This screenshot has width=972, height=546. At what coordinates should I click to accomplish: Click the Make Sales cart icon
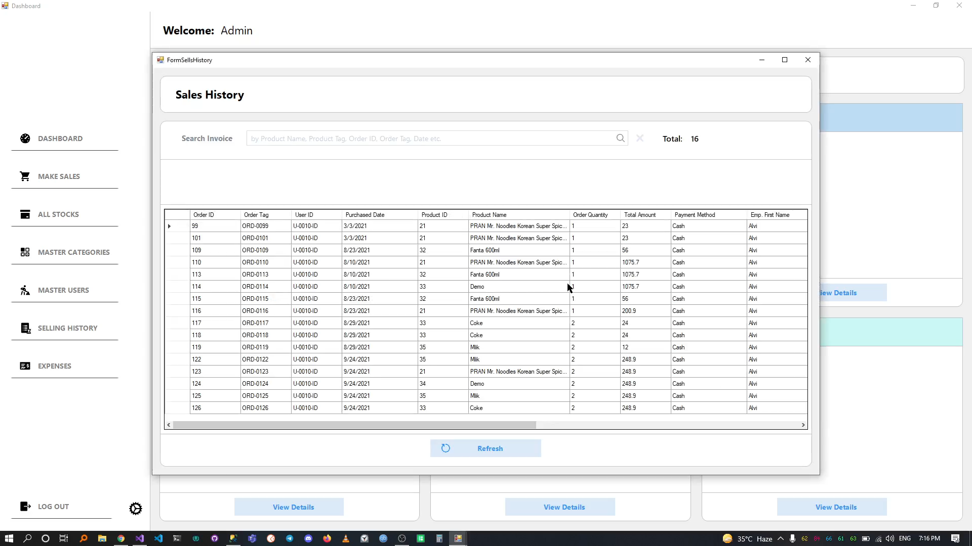(x=25, y=176)
